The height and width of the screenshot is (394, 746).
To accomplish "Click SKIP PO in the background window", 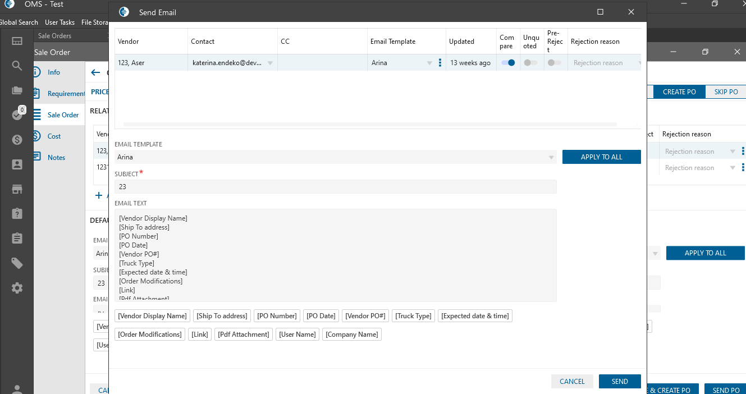I will coord(726,92).
